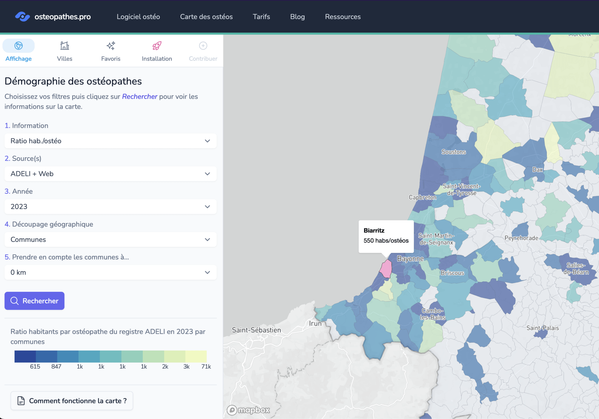Expand the 0 km distance dropdown
This screenshot has width=599, height=419.
click(110, 273)
